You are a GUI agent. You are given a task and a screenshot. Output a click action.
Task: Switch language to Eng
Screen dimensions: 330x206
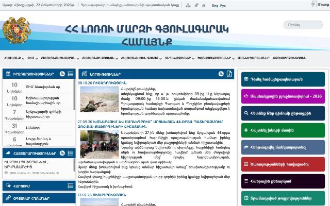[215, 6]
